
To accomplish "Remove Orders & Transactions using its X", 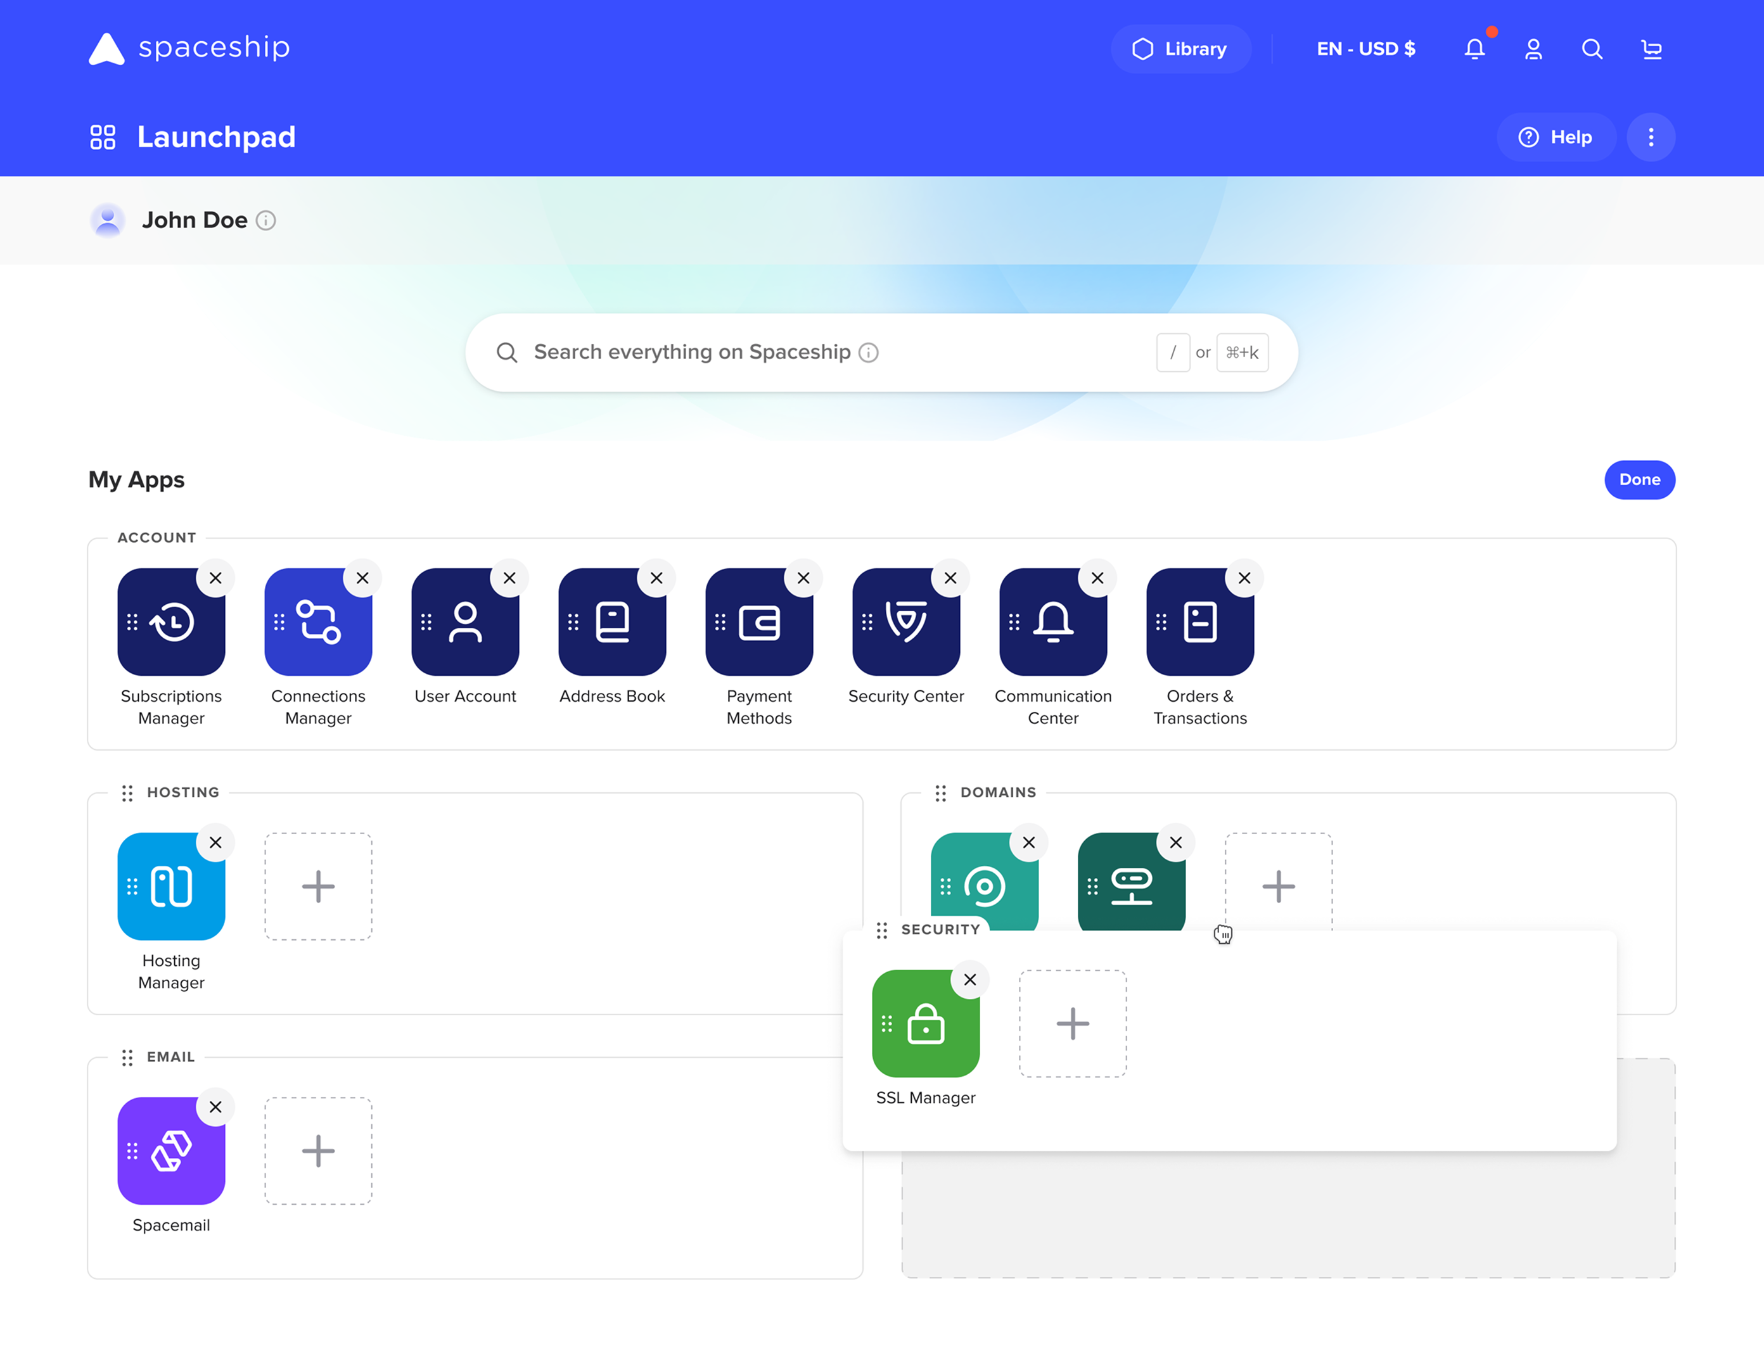I will (x=1244, y=578).
